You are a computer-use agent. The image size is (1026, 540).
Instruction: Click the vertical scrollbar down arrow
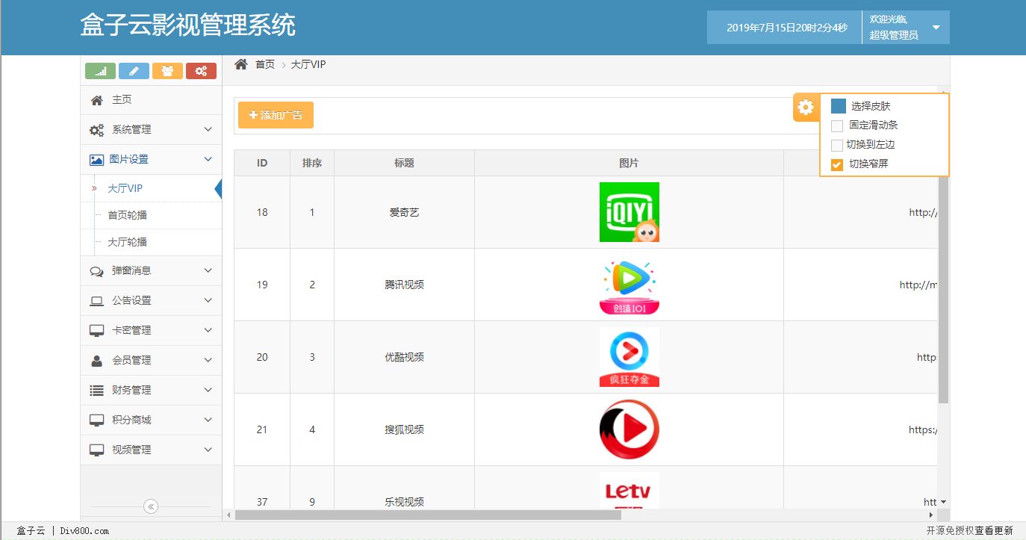943,502
